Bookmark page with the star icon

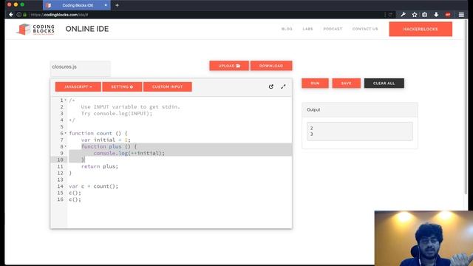415,15
